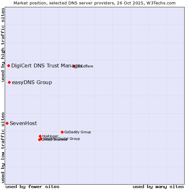Click the 'used by fewer sites' axis label
Image resolution: width=189 pixels, height=189 pixels.
(x=32, y=186)
